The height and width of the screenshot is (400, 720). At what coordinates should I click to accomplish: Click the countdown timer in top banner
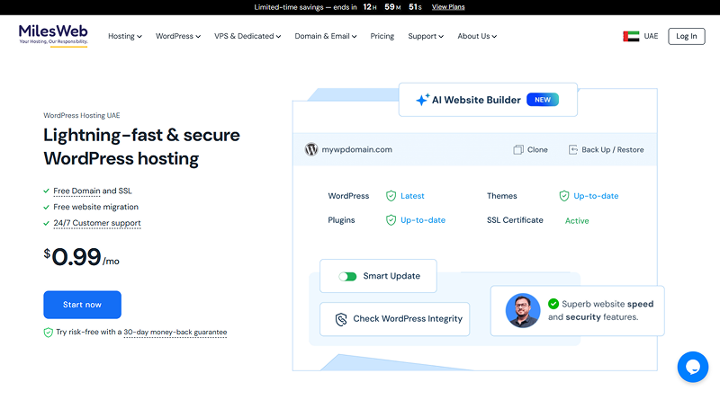pyautogui.click(x=392, y=7)
